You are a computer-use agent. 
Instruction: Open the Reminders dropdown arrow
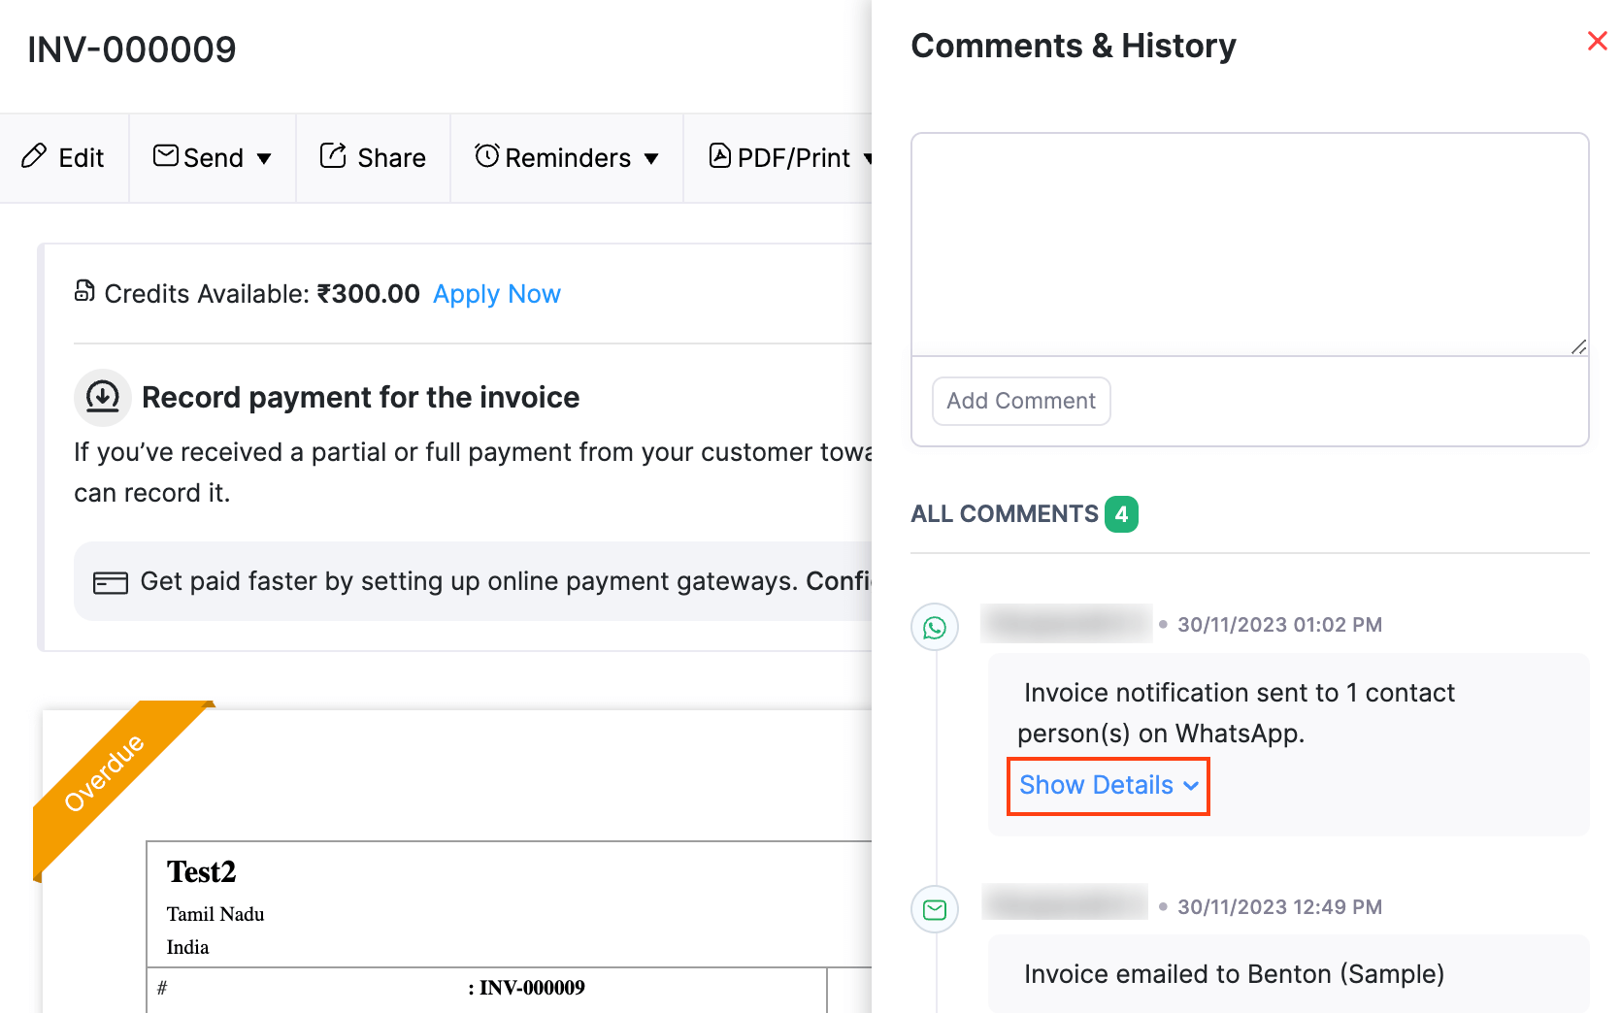[x=652, y=158]
